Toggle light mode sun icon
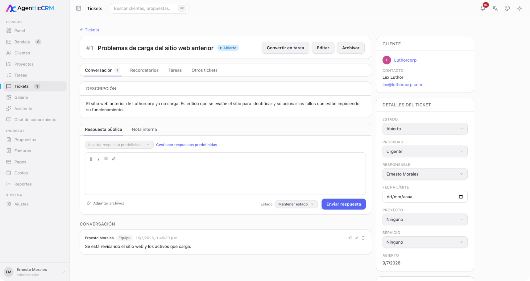Viewport: 530px width, 281px height. point(520,8)
